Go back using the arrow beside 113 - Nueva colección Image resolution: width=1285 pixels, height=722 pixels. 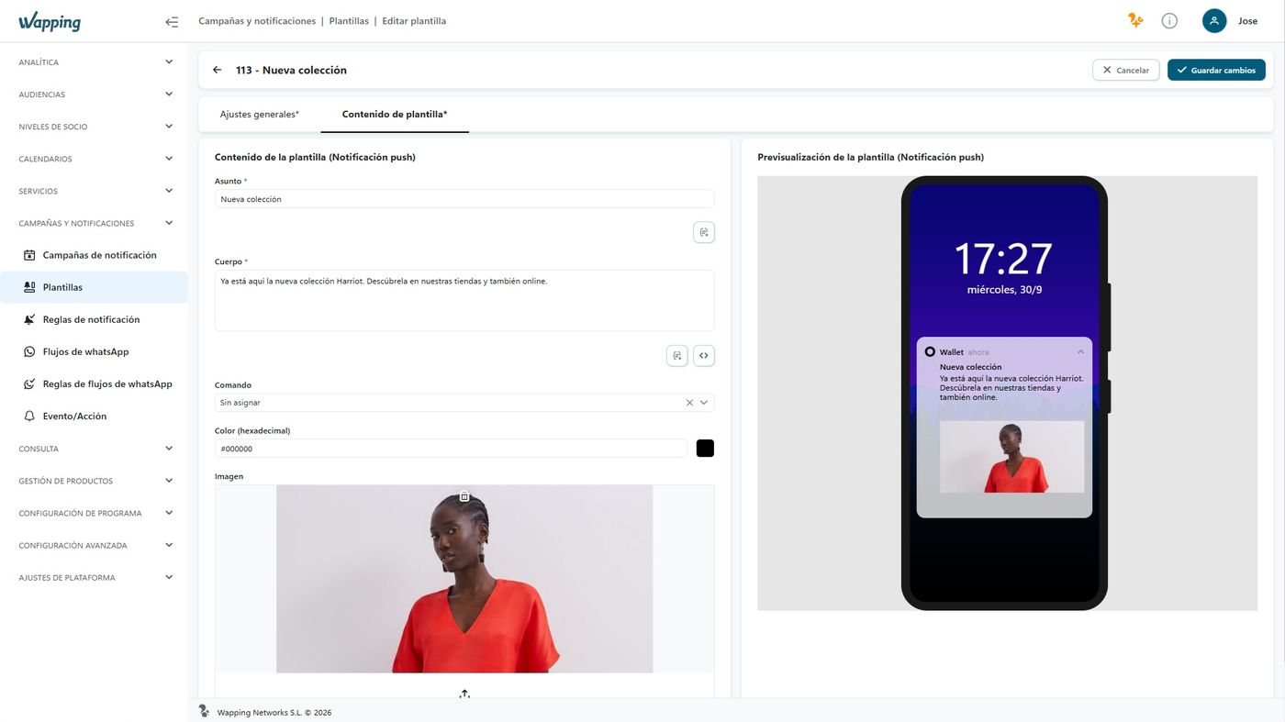pyautogui.click(x=217, y=70)
